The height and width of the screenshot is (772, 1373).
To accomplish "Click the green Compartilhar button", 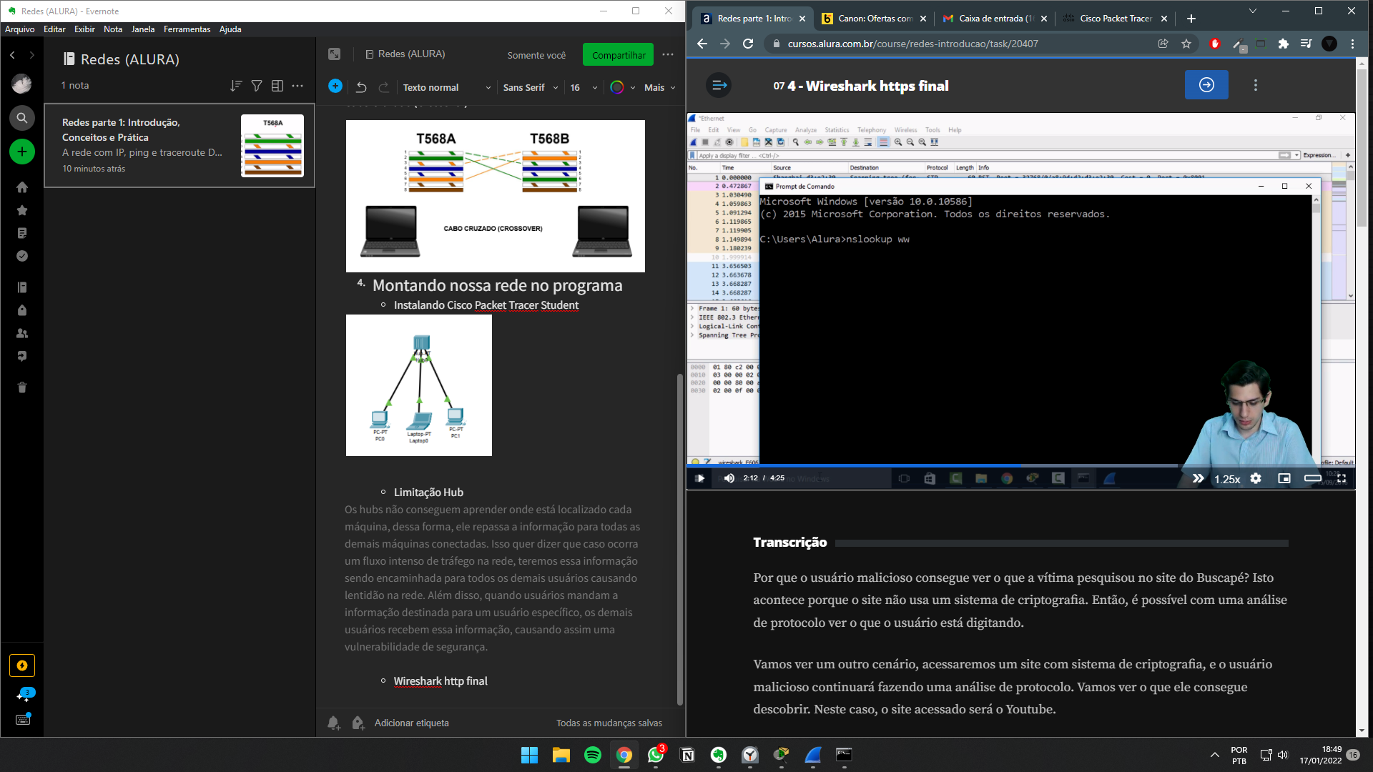I will click(x=618, y=55).
